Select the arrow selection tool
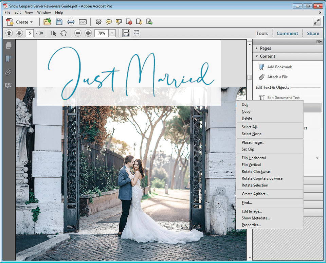Screen dimensions: 326x263 click(x=53, y=33)
